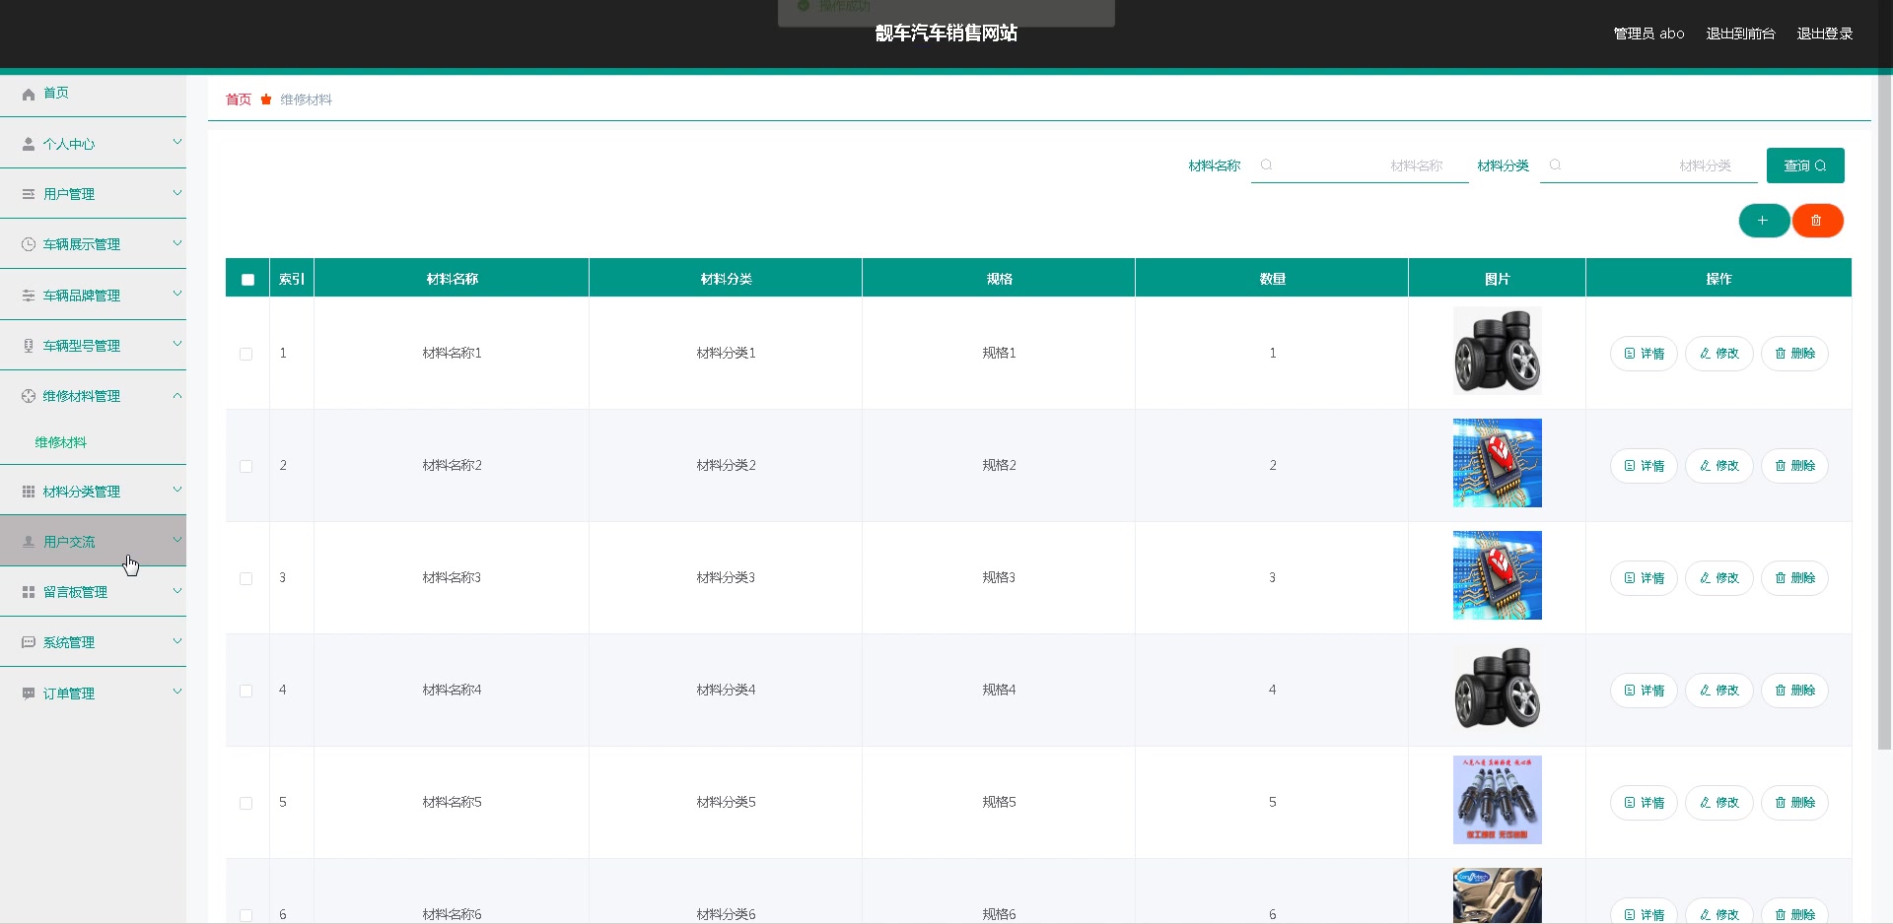Click the star icon in breadcrumb
This screenshot has width=1893, height=924.
(266, 99)
